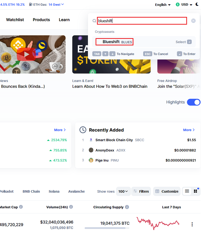Open Learn & Earn banner image

click(111, 54)
